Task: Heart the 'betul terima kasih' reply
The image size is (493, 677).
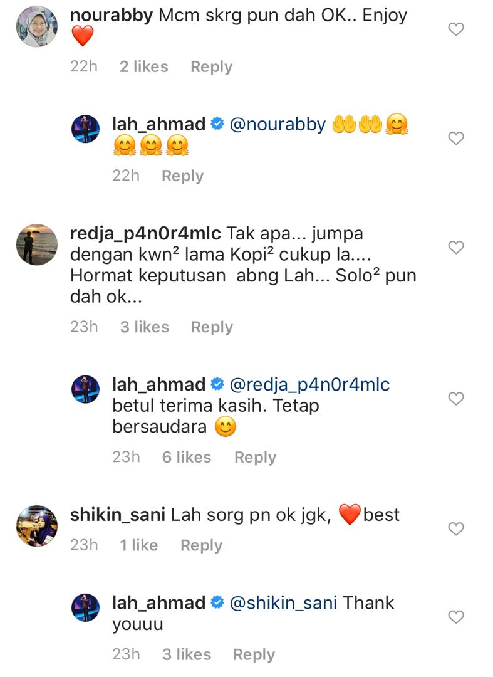Action: (x=456, y=399)
